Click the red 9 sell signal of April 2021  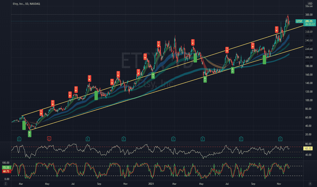point(193,42)
